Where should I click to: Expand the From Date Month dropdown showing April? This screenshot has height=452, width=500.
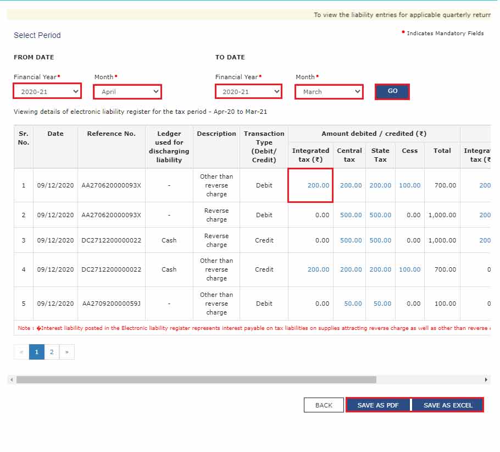coord(127,91)
